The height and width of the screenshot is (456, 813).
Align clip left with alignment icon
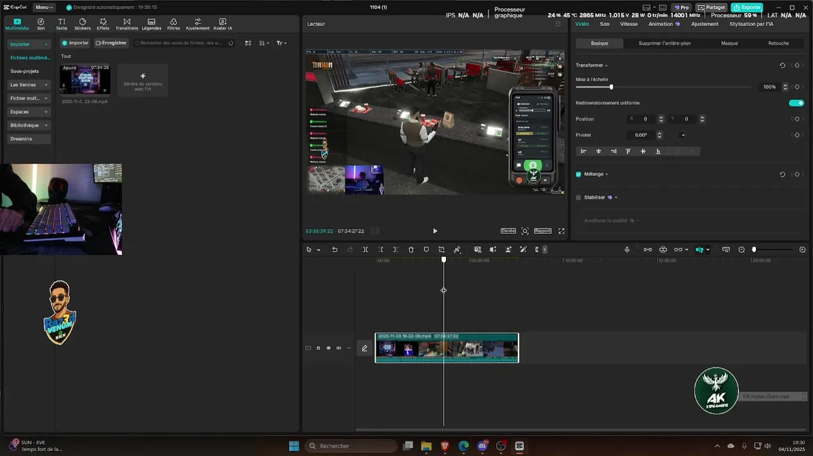click(584, 151)
